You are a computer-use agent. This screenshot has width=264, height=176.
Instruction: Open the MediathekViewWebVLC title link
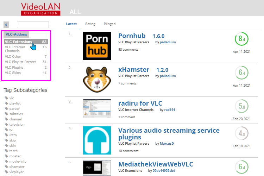[x=156, y=164]
